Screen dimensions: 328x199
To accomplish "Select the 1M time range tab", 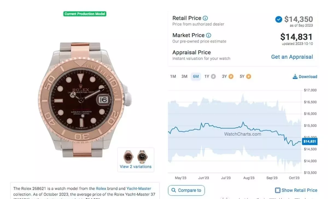I will point(173,76).
